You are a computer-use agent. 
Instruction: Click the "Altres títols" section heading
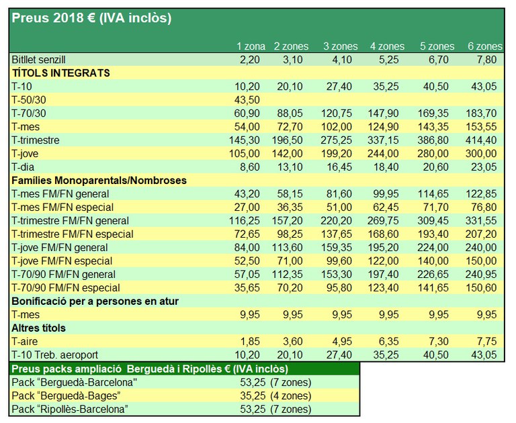(x=42, y=328)
